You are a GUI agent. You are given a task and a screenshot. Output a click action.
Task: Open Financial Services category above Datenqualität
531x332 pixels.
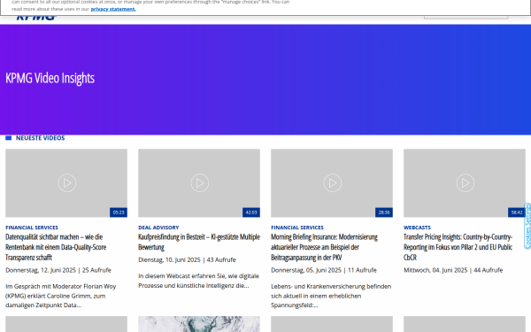(32, 228)
